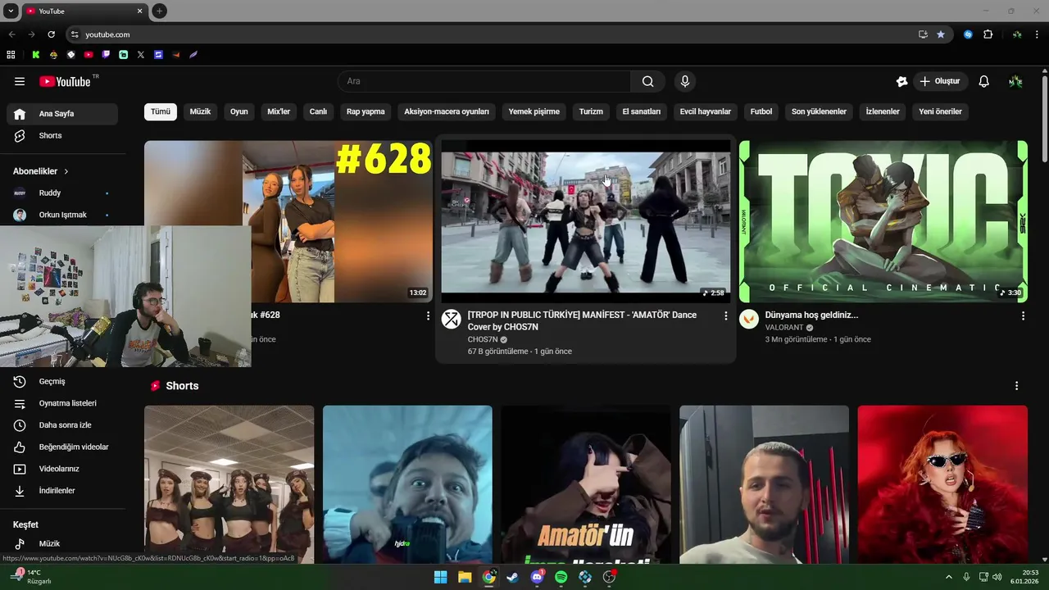Open OBS Studio from the taskbar
Image resolution: width=1049 pixels, height=590 pixels.
tap(609, 577)
